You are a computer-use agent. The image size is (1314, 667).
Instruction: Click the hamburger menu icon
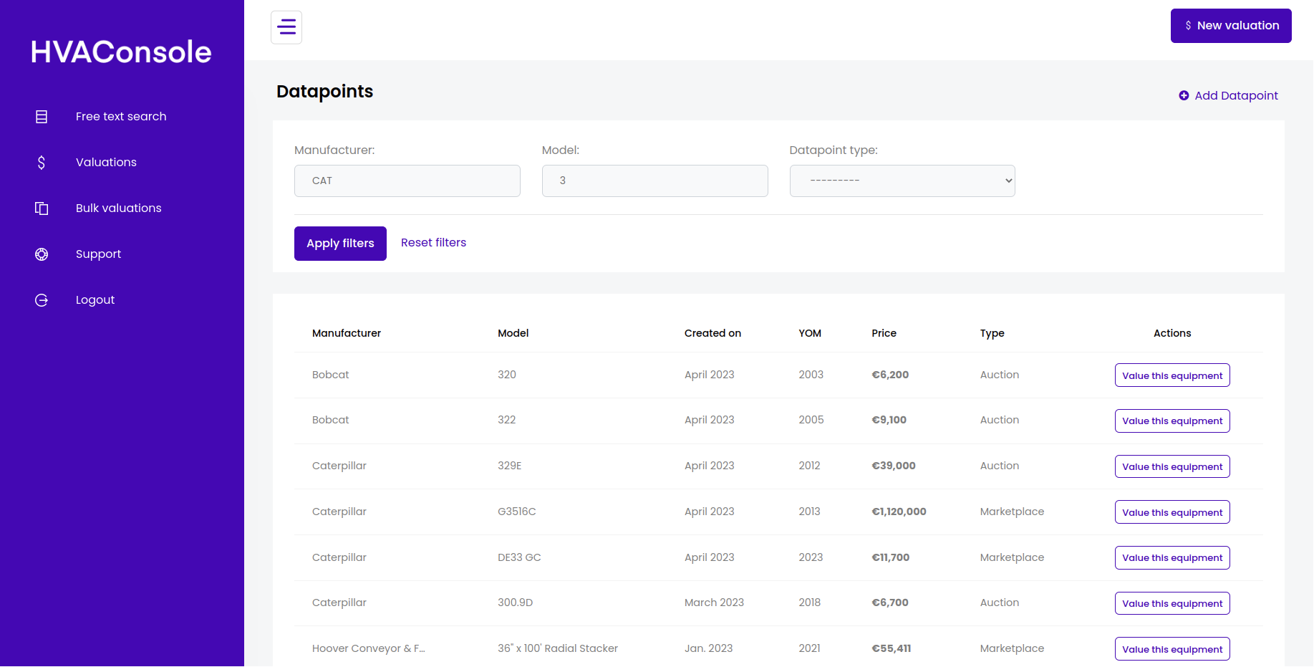pyautogui.click(x=286, y=27)
